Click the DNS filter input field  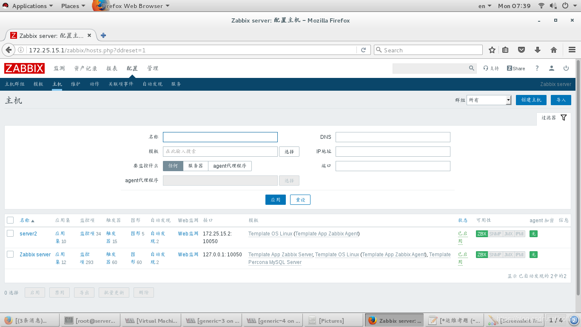(393, 137)
